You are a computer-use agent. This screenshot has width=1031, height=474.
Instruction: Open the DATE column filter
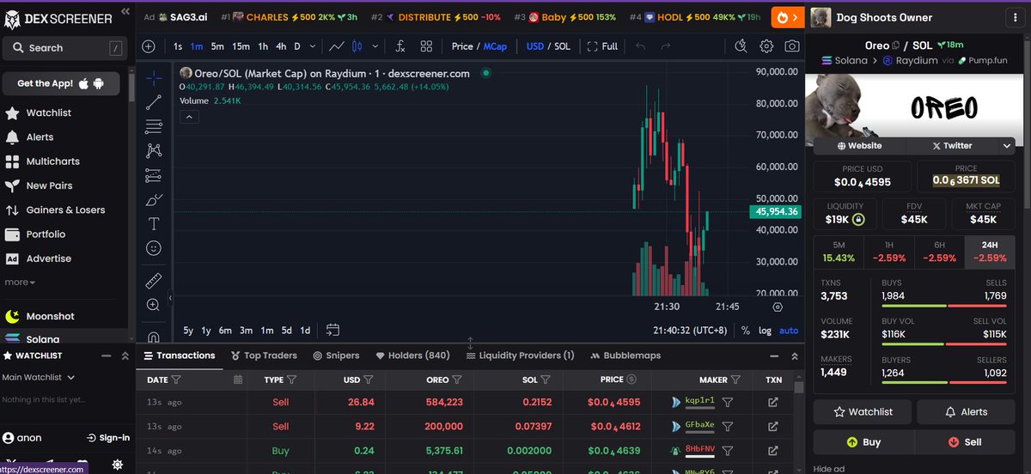tap(176, 380)
